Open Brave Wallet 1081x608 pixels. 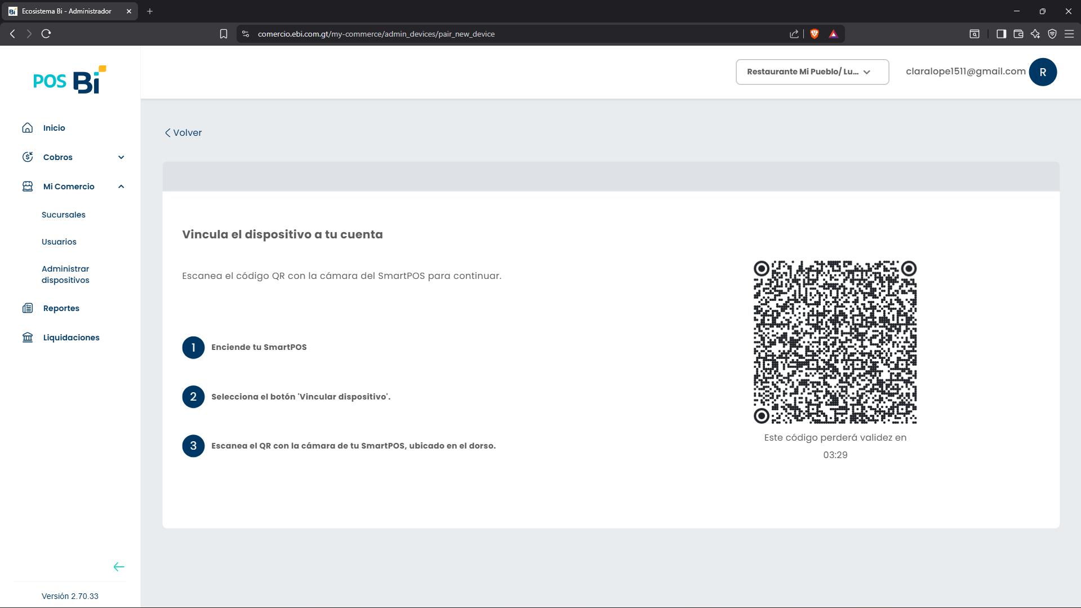(x=1018, y=34)
